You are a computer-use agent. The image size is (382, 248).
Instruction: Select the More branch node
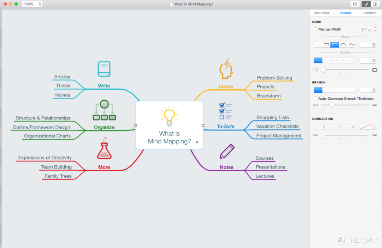[x=104, y=167]
